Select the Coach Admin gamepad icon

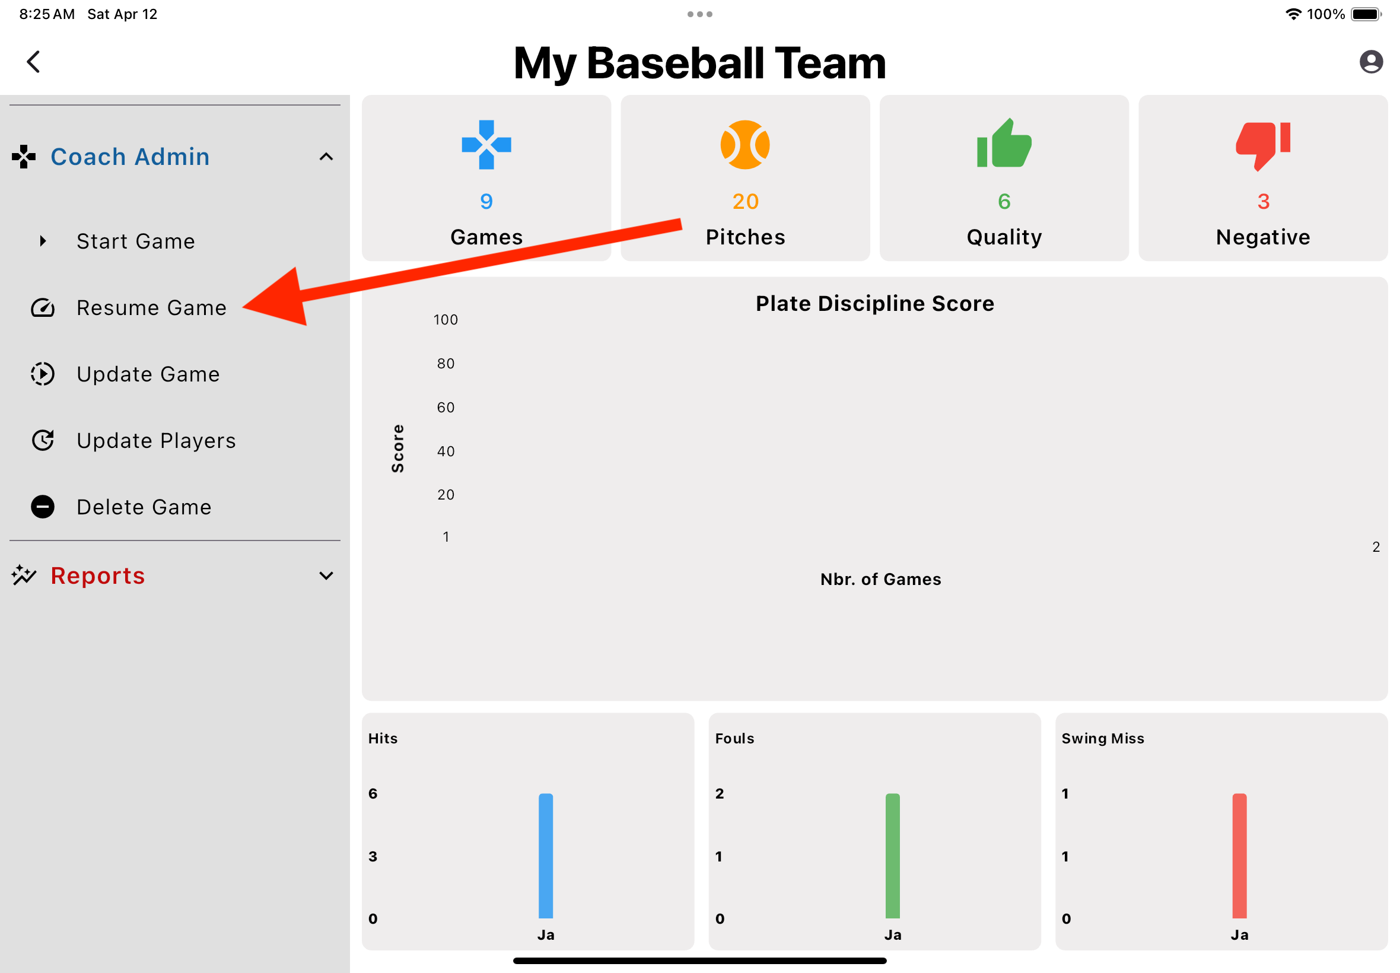coord(23,157)
